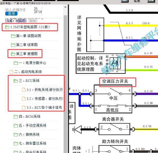Image resolution: width=158 pixels, height=153 pixels.
Task: Click the 当前：线路图 link
Action: coord(16,21)
